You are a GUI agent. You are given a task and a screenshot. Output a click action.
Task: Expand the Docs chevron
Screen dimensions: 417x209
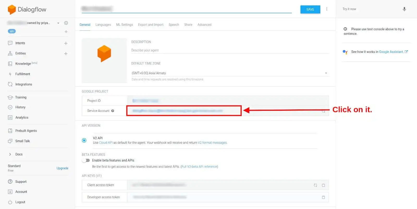point(10,154)
